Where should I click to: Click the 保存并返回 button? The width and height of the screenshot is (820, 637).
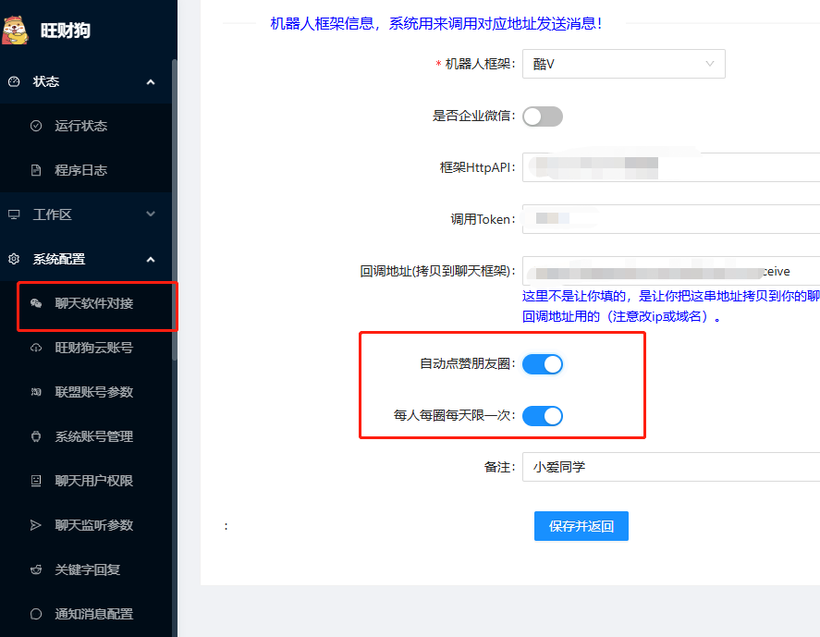[581, 526]
